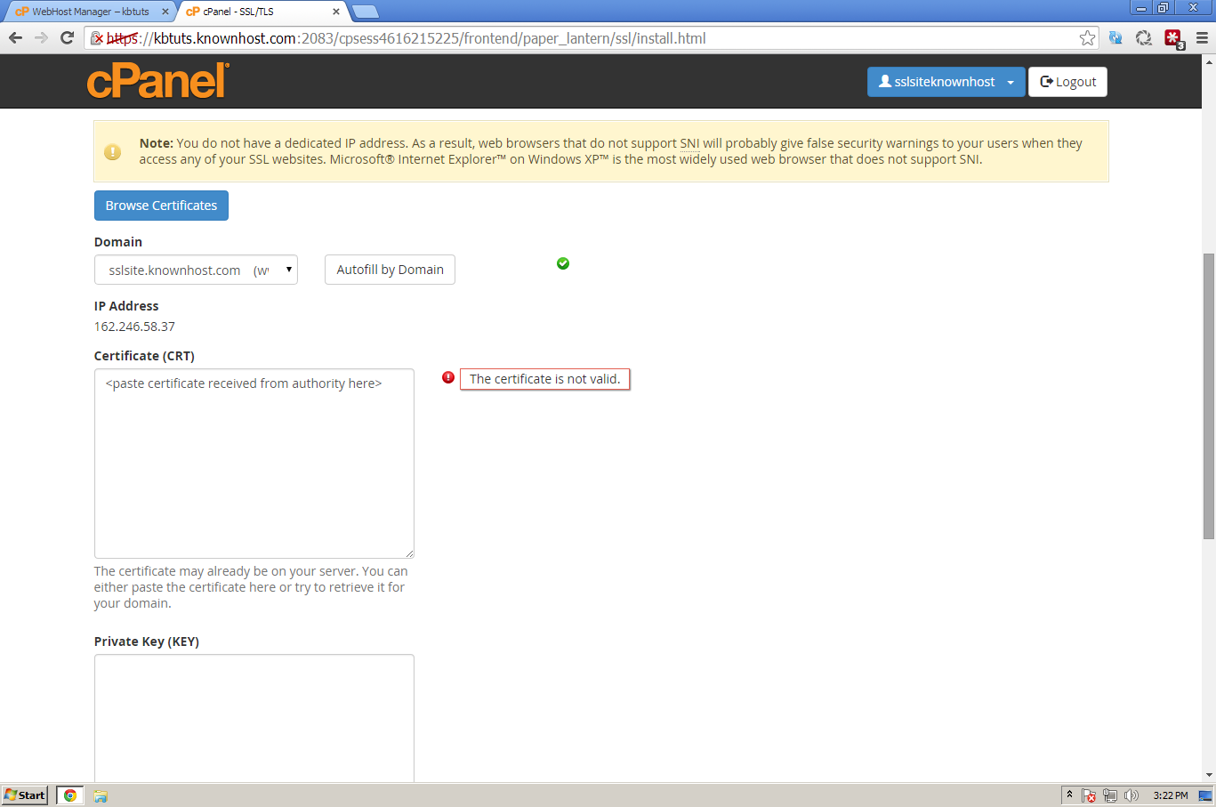Click the Certificate (CRT) label
1216x807 pixels.
tap(144, 356)
